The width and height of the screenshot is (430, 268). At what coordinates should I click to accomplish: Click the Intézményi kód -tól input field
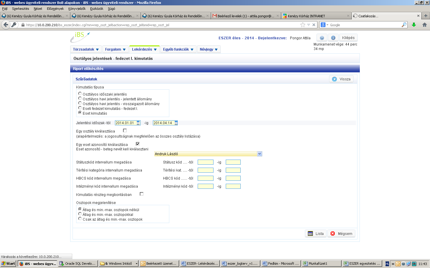205,186
